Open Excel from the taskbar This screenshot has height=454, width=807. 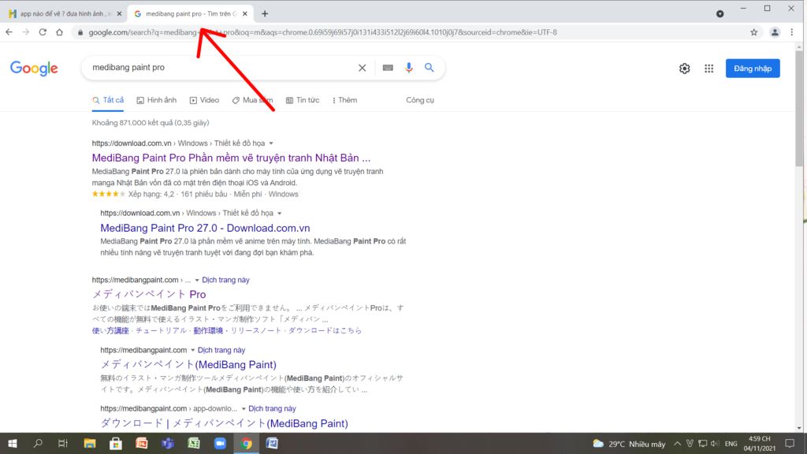tap(194, 443)
